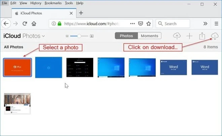Click the iCloud download cloud icon
Image resolution: width=222 pixels, height=136 pixels.
[214, 36]
